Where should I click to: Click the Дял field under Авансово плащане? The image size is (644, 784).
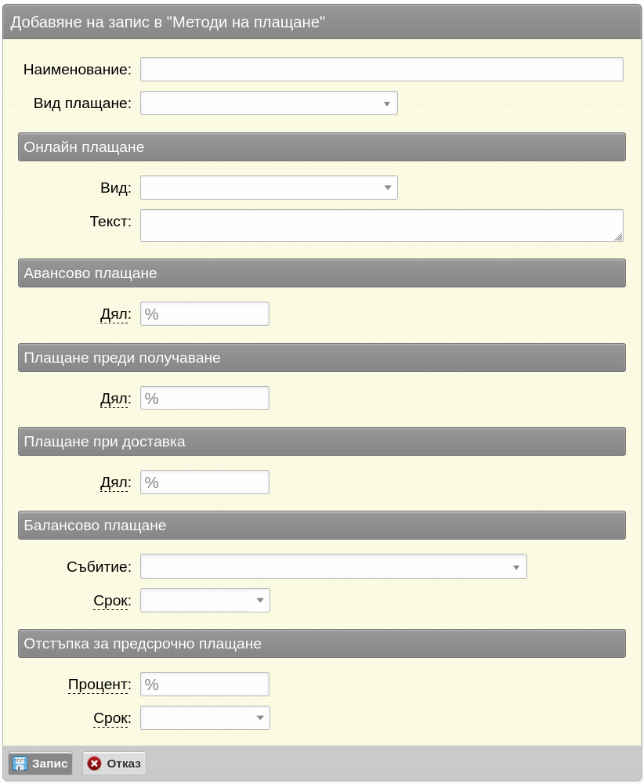coord(205,313)
